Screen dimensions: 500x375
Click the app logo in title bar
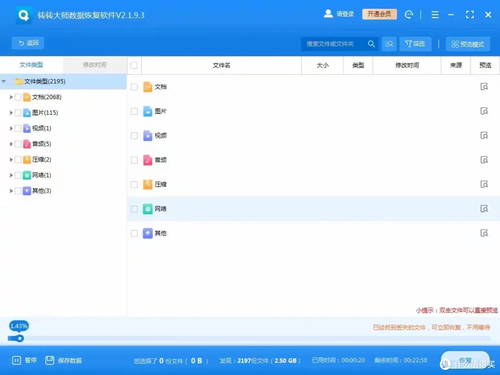24,15
